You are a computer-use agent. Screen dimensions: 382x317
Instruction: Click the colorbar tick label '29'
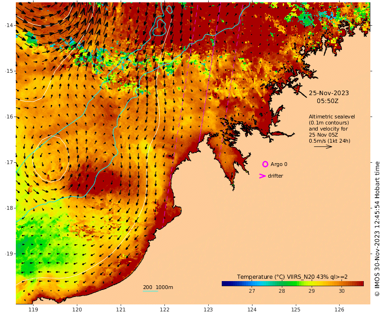(312, 291)
